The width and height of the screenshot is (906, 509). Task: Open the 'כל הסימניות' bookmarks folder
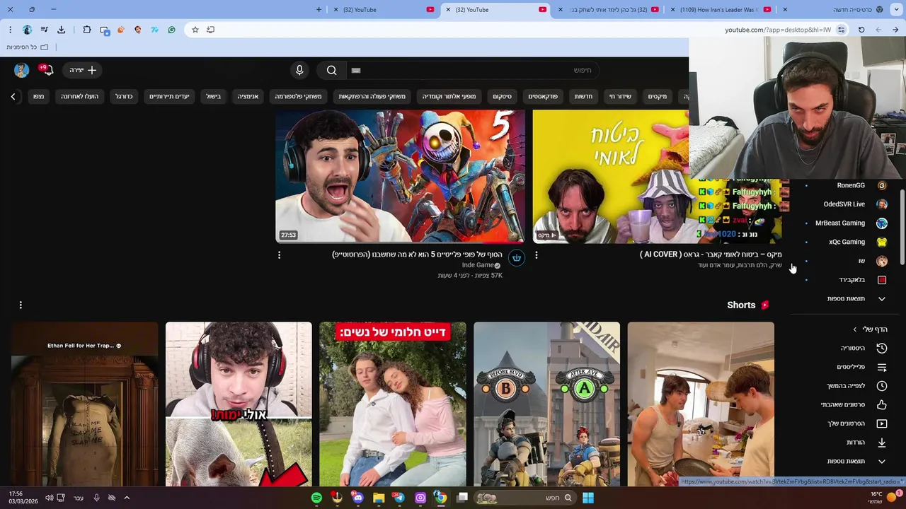coord(28,47)
